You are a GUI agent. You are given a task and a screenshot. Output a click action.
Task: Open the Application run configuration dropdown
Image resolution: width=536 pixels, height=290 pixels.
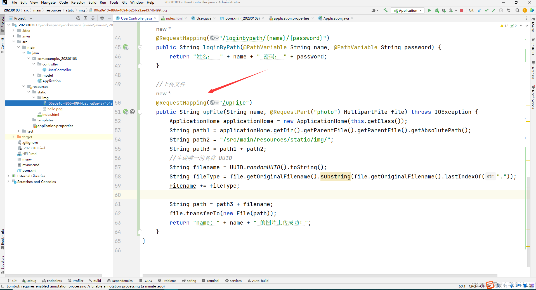coord(408,10)
